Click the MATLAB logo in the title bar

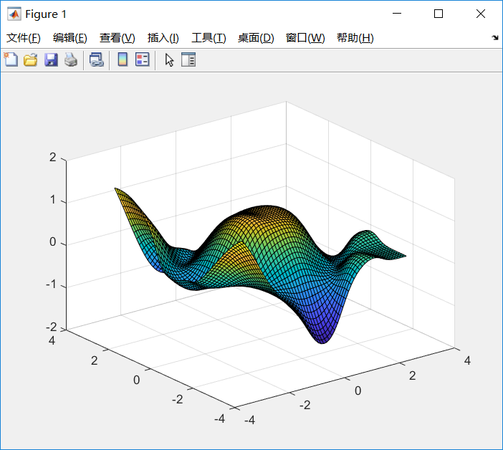(14, 14)
